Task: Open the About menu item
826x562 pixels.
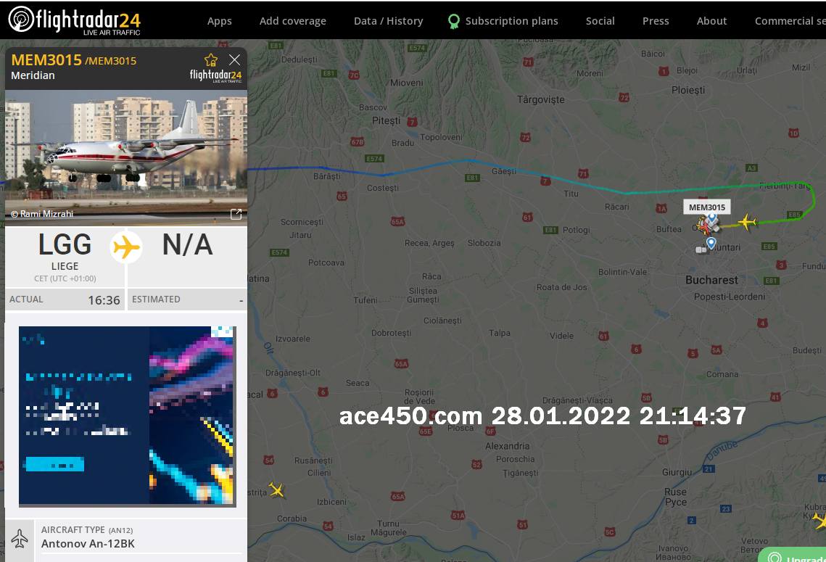Action: click(711, 21)
